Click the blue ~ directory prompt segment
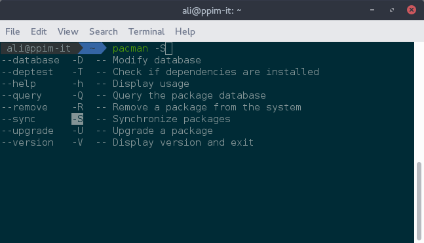Screen dimensions: 424x243 point(92,48)
